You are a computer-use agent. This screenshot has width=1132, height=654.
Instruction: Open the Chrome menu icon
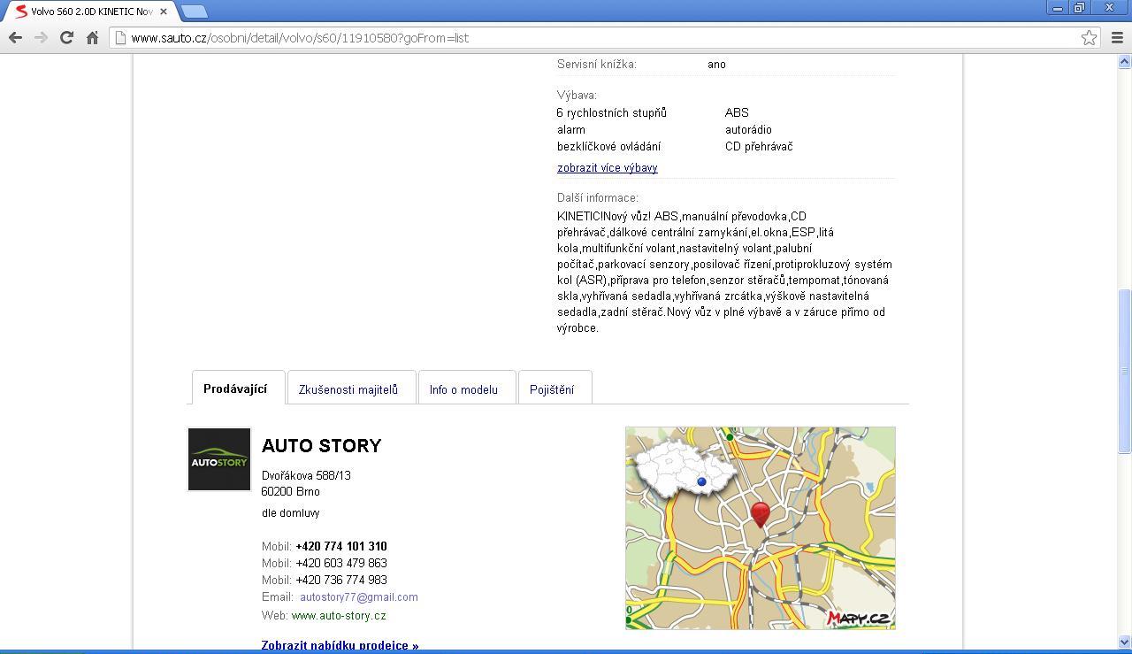click(1116, 37)
